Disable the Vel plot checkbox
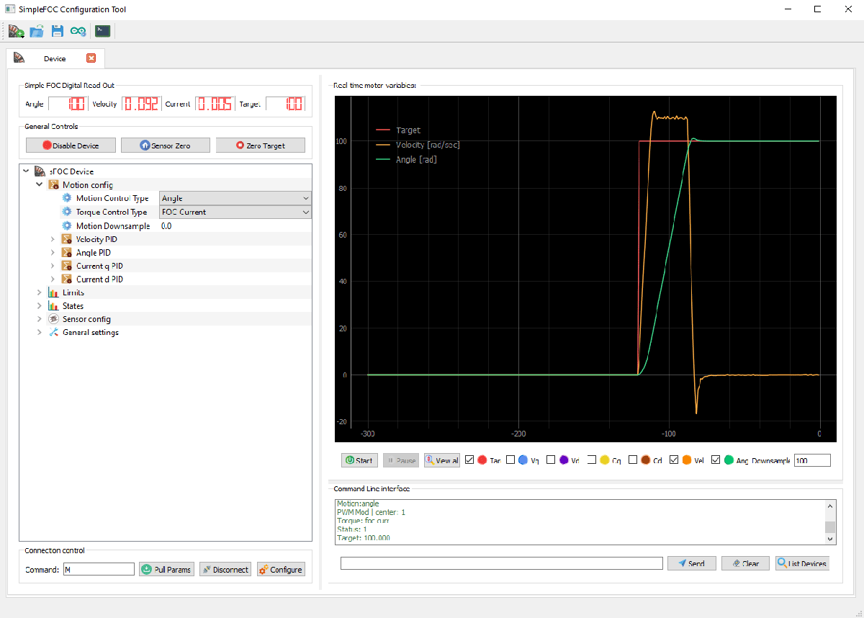The width and height of the screenshot is (864, 618). click(675, 460)
